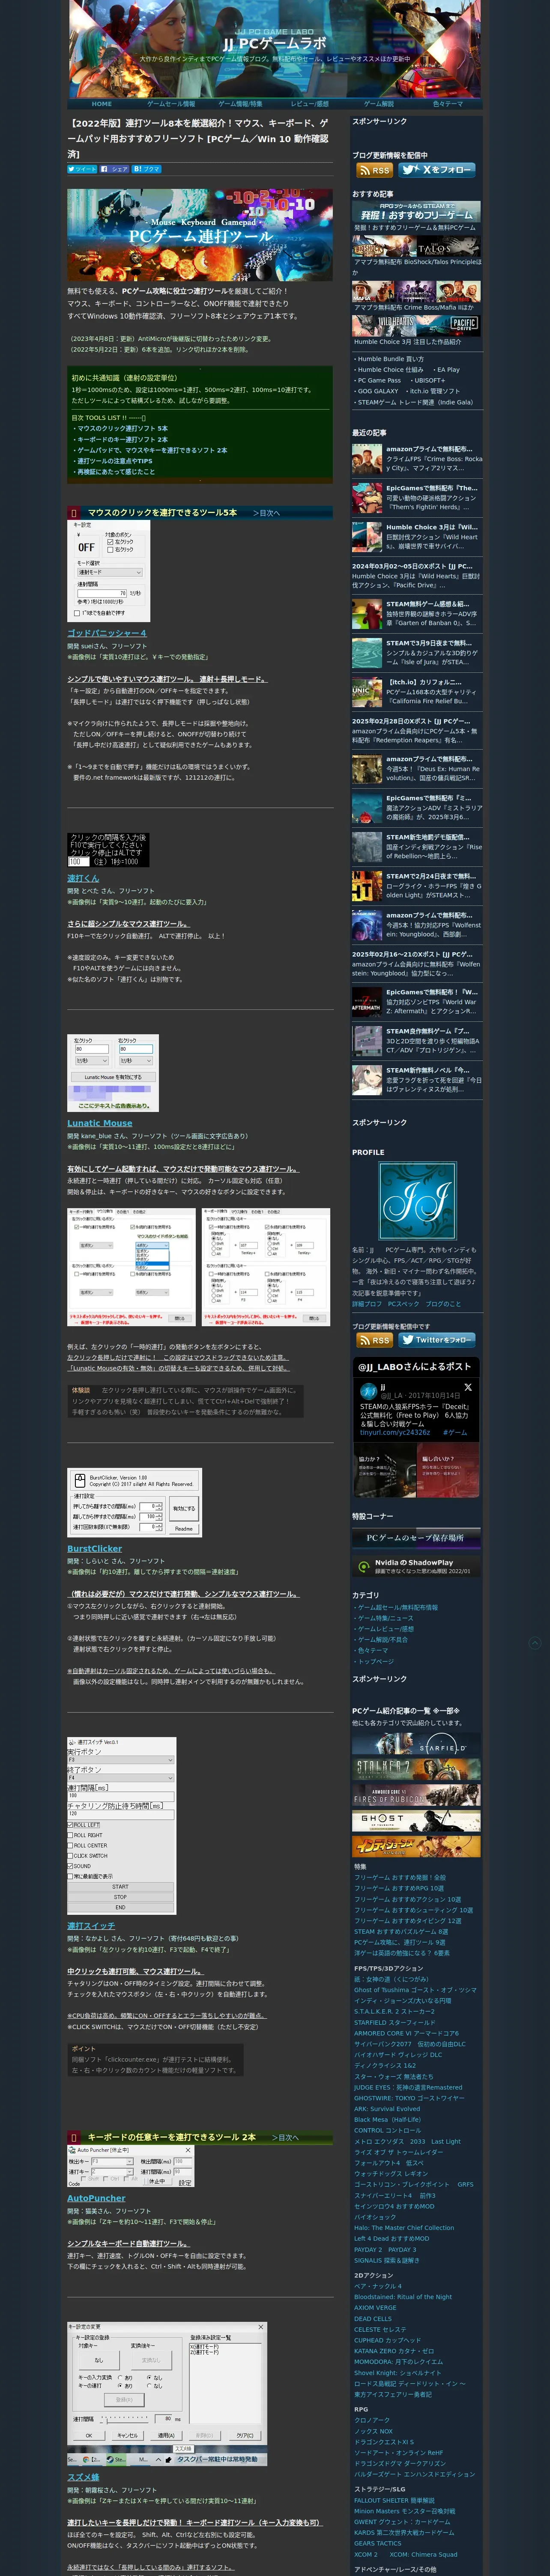Open the top orange RSS feed button
Screen dimensions: 550x2576
point(374,170)
